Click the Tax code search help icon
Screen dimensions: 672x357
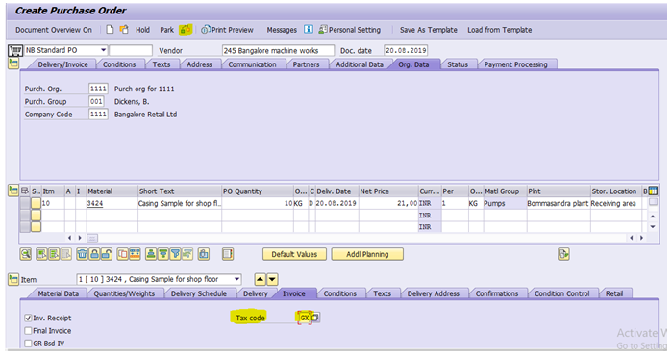click(x=315, y=318)
